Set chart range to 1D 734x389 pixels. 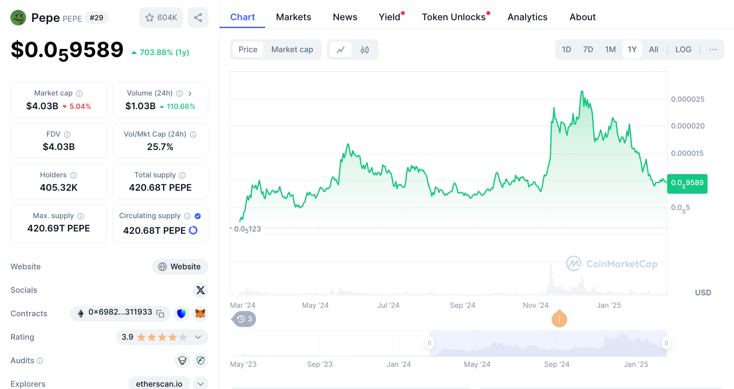click(566, 49)
